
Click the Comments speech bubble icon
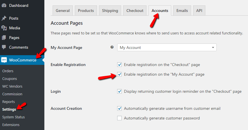point(4,47)
